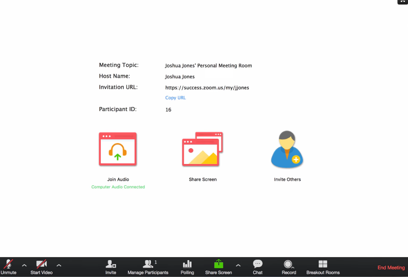The height and width of the screenshot is (277, 408).
Task: Click the Join Audio label
Action: [x=118, y=179]
